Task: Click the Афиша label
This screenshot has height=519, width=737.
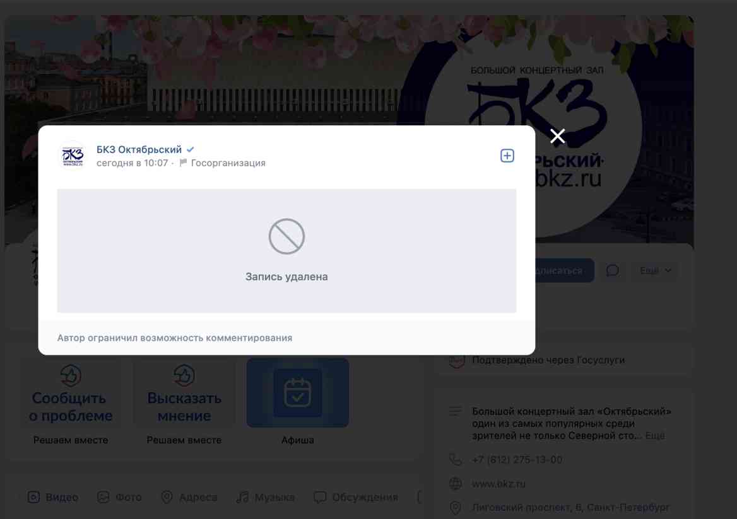Action: pos(298,440)
